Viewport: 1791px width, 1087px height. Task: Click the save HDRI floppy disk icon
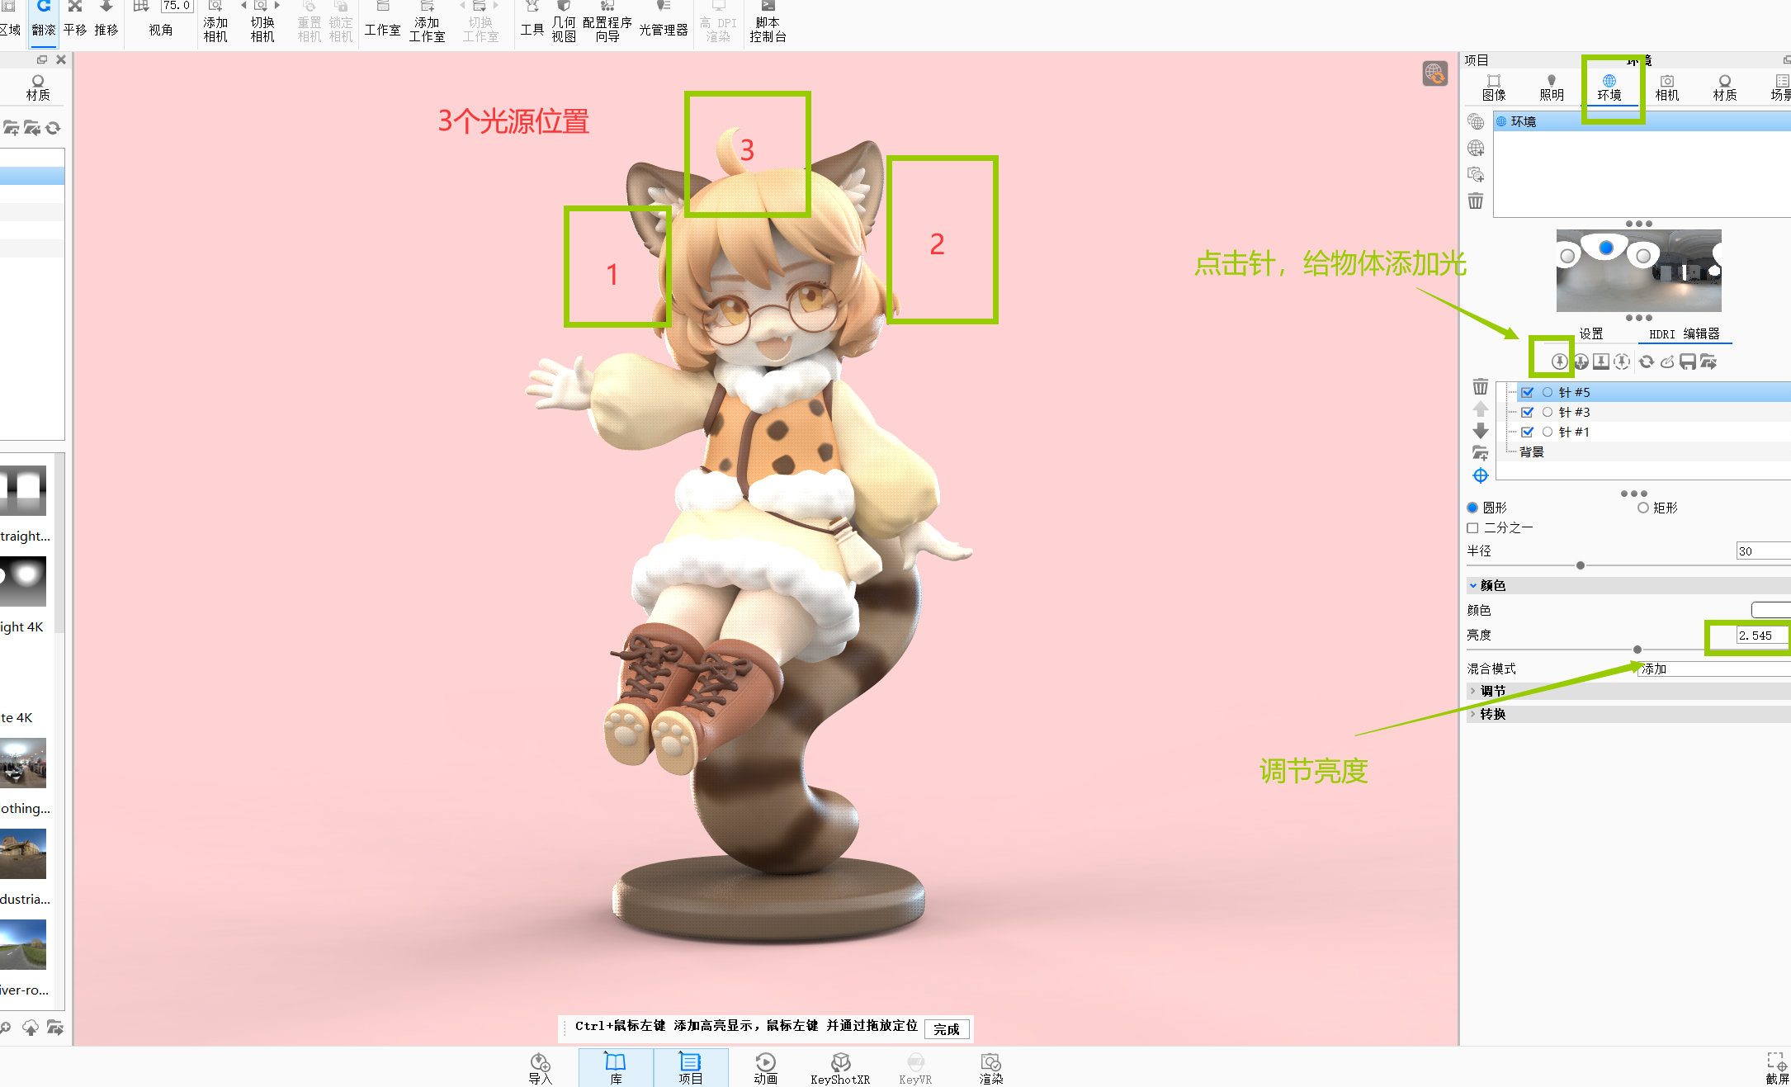(x=1688, y=362)
